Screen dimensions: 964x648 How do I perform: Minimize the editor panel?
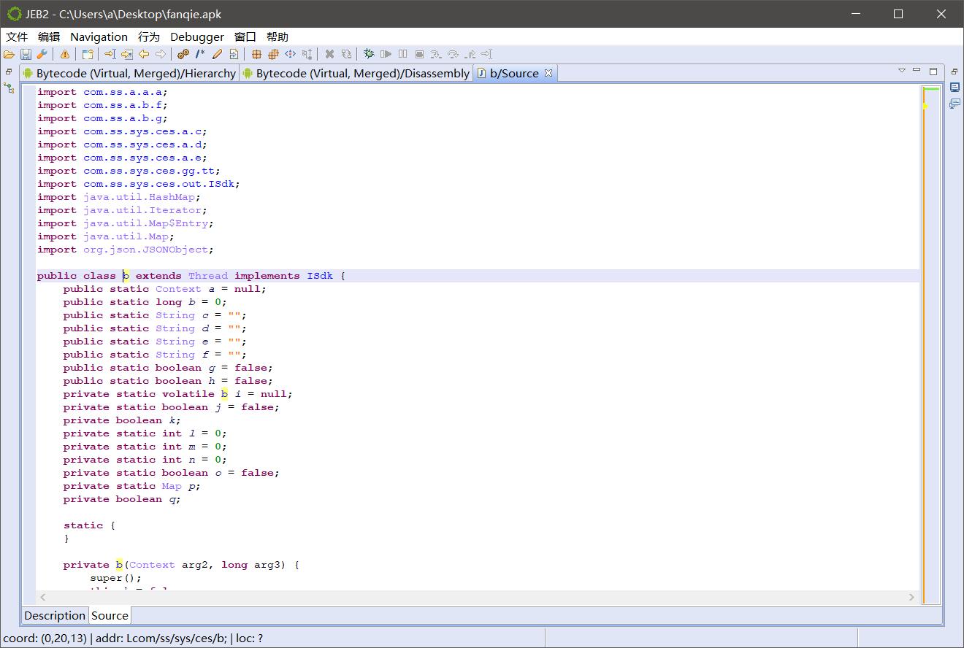917,71
